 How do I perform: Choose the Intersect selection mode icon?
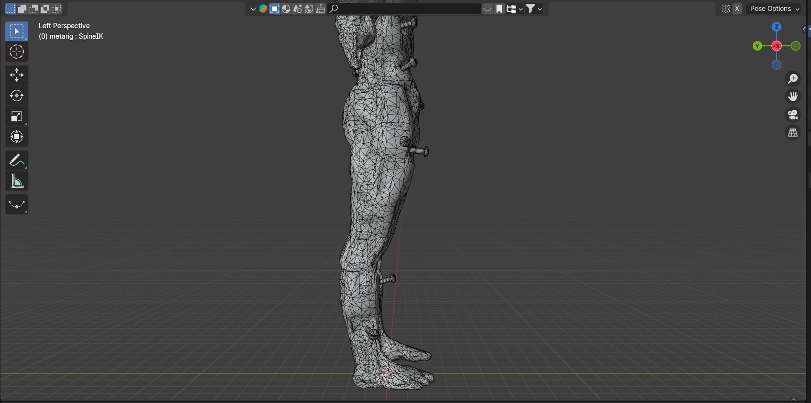(57, 9)
